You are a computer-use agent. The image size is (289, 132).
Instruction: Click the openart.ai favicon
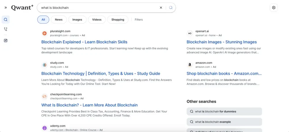(190, 33)
